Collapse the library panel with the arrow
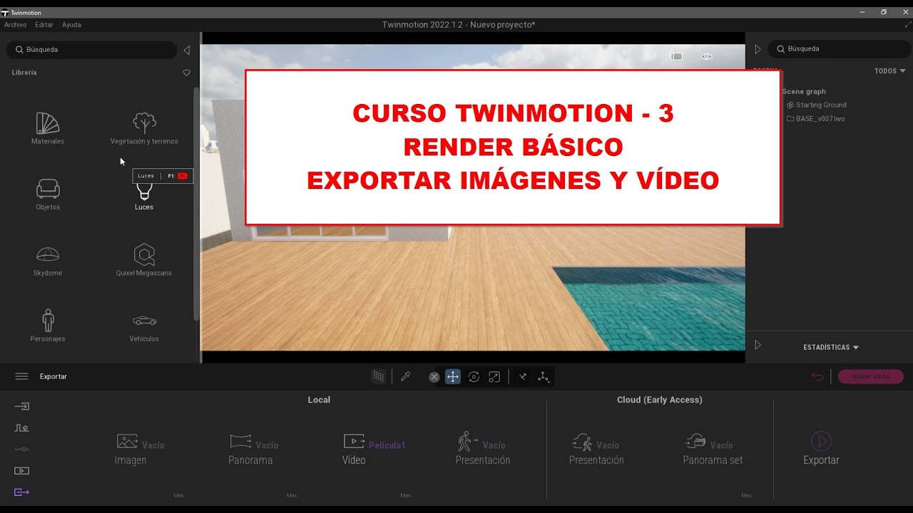Image resolution: width=913 pixels, height=513 pixels. tap(187, 50)
